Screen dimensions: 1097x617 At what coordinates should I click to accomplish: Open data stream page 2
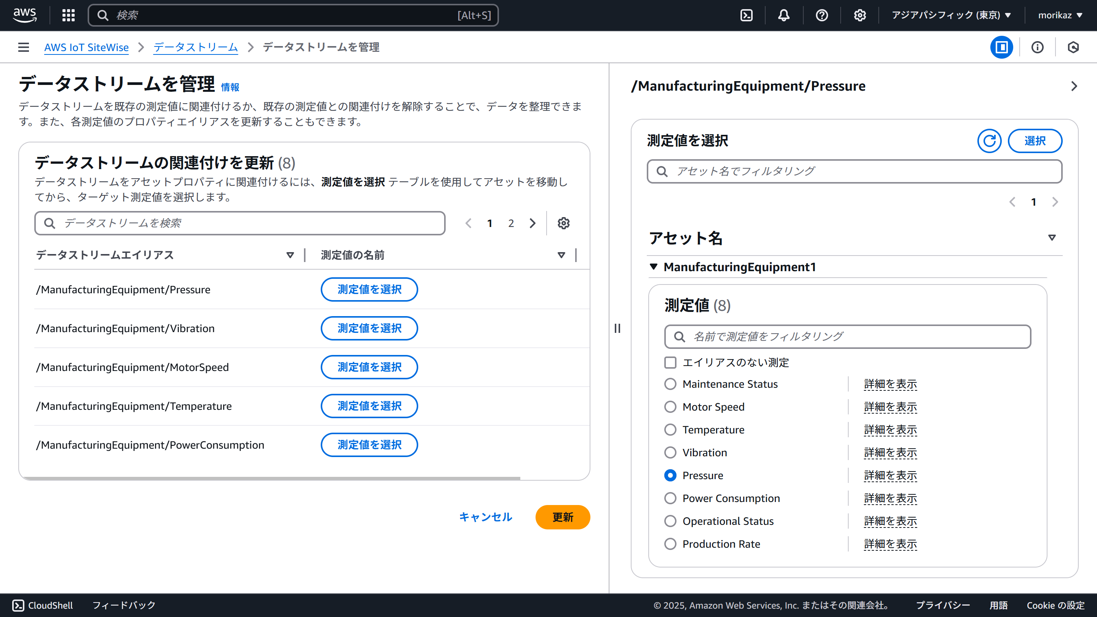point(511,223)
